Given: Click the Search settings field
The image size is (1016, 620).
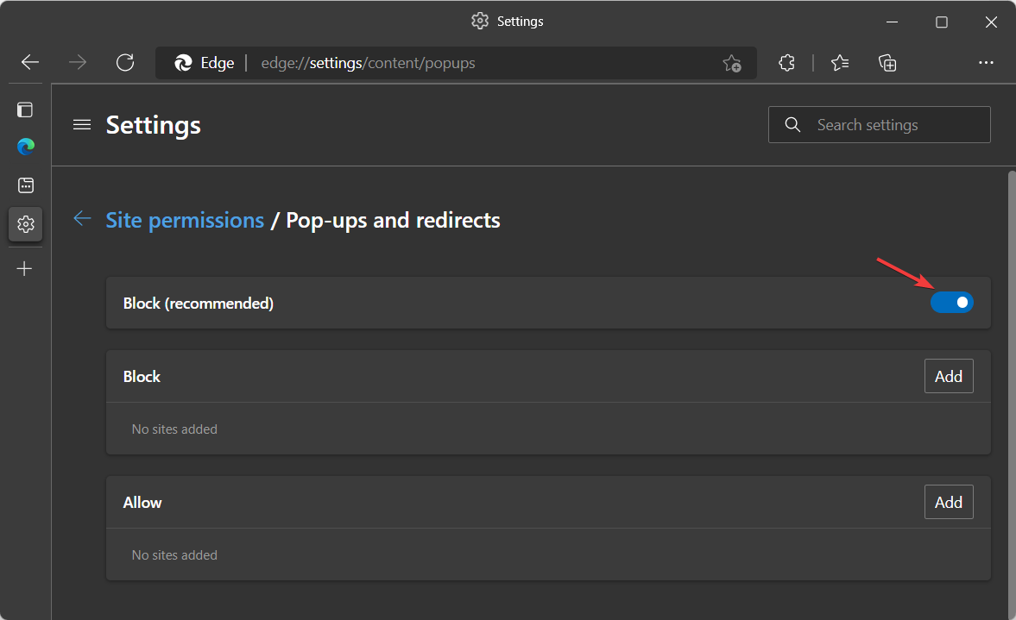Looking at the screenshot, I should (x=879, y=124).
